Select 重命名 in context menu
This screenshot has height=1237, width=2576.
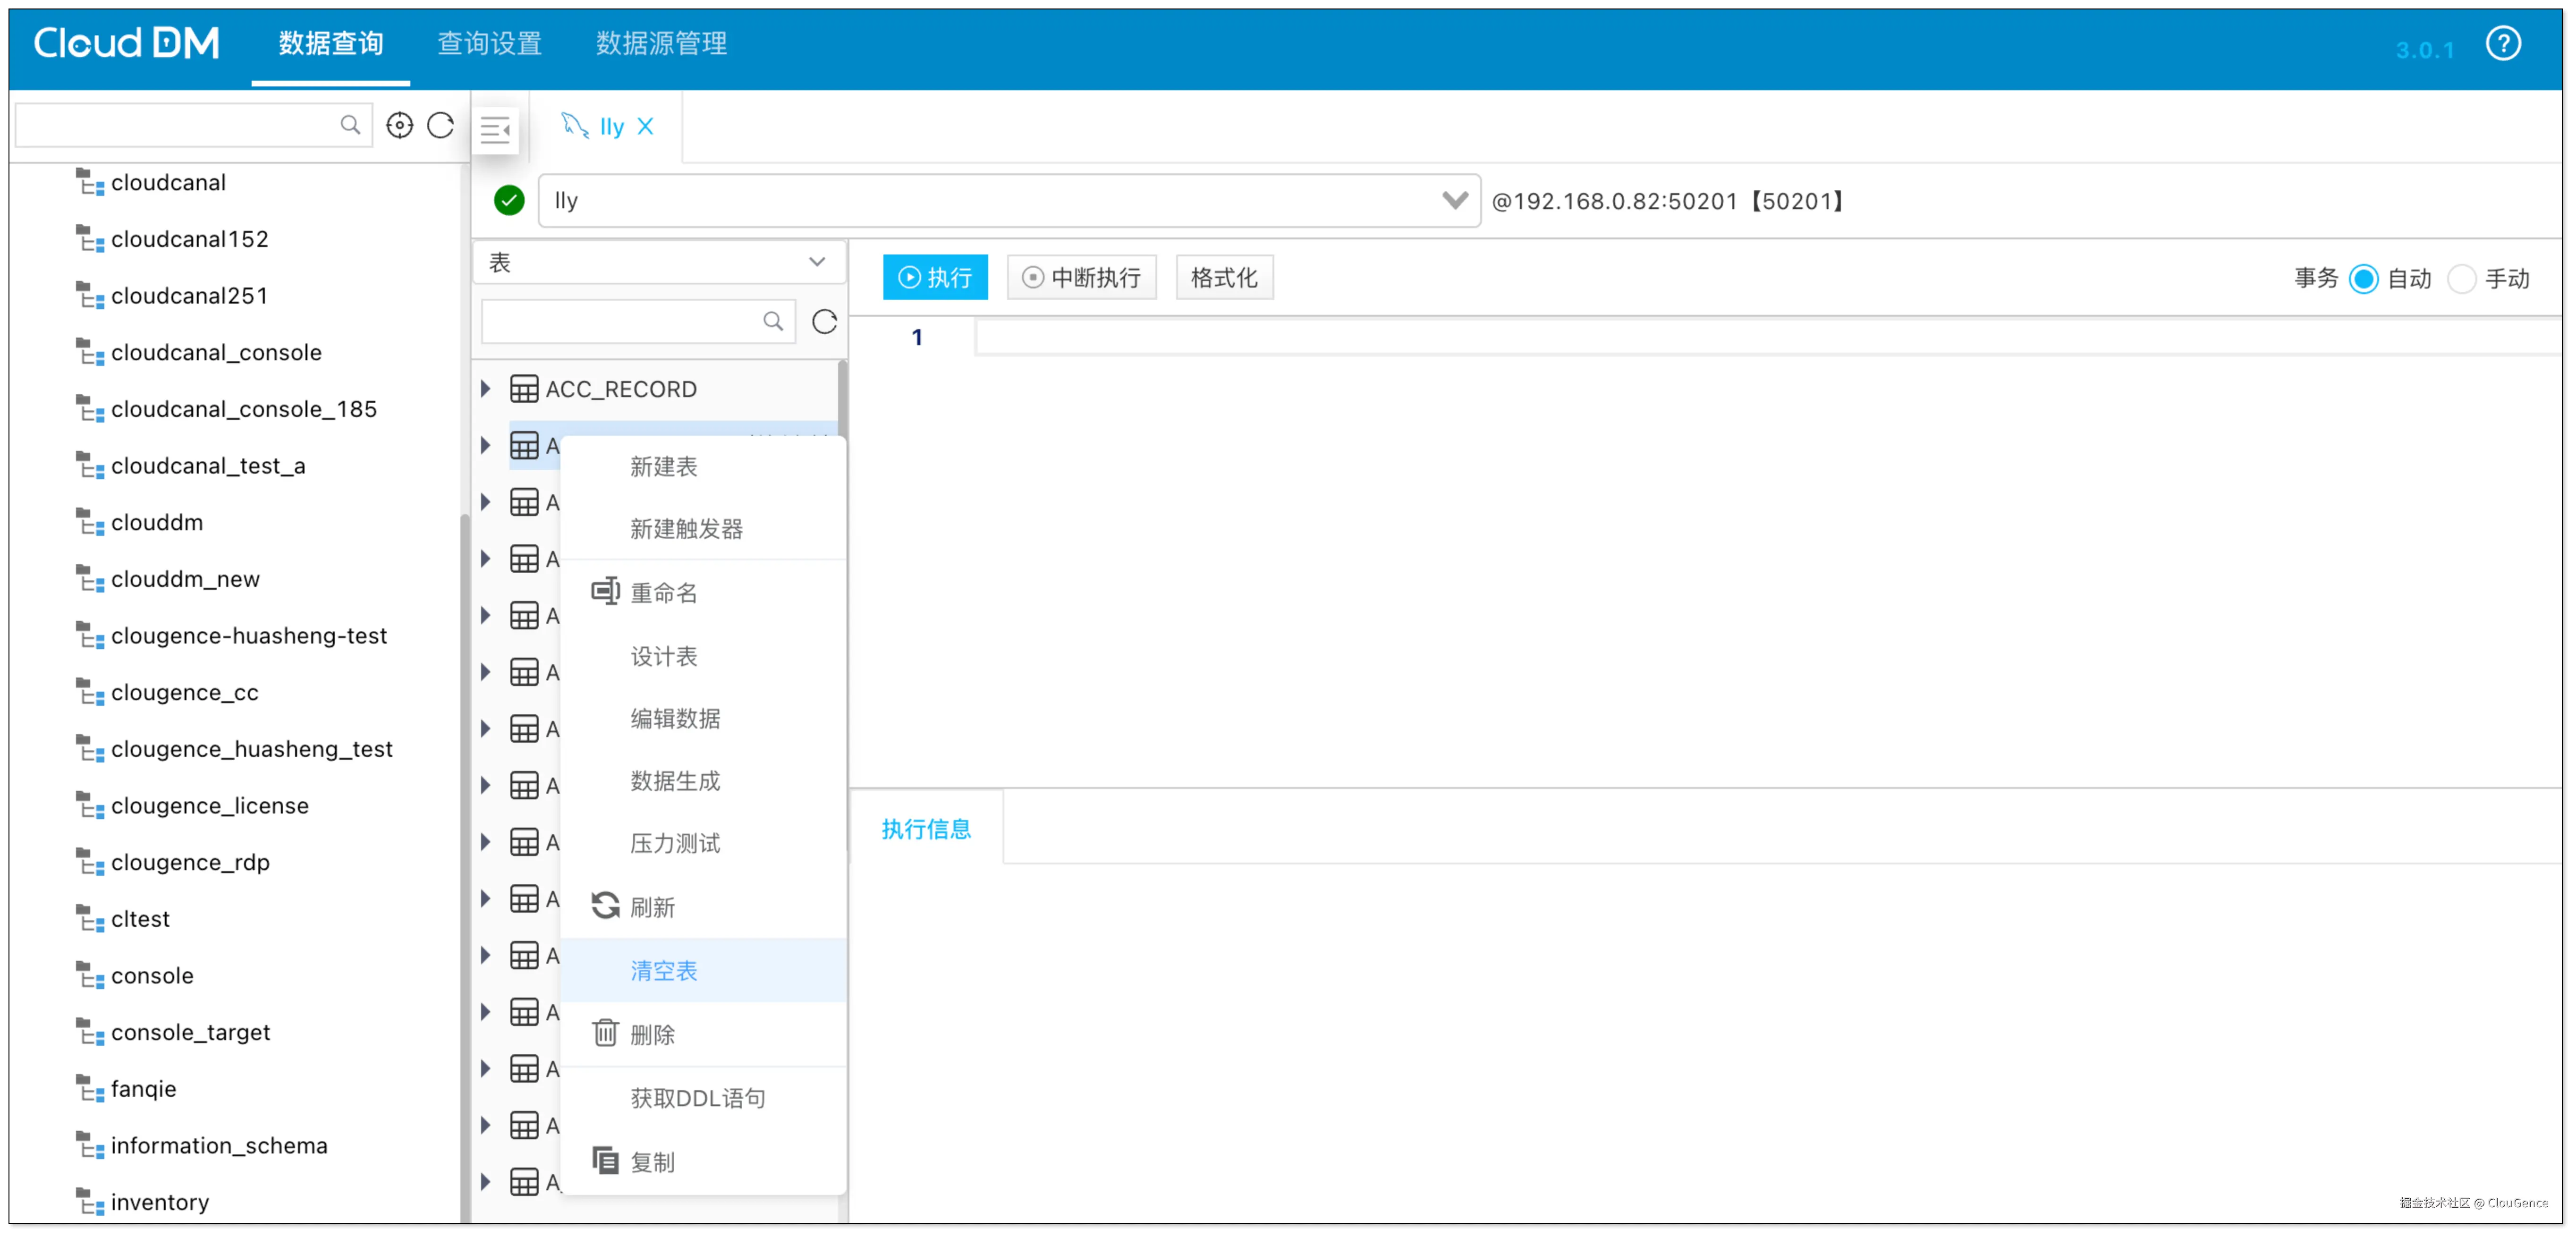pyautogui.click(x=664, y=593)
